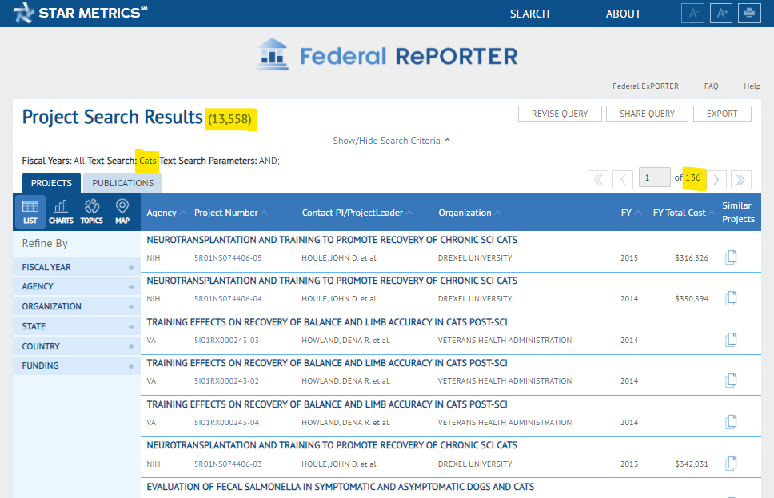
Task: Open the Evaluation of Fecal Salmonella project title
Action: [340, 487]
